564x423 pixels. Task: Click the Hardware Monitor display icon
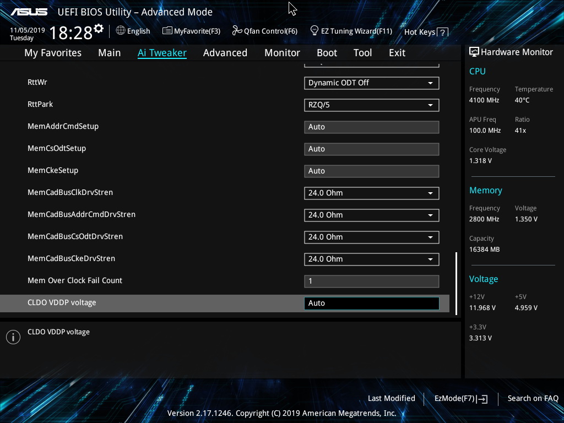(x=474, y=52)
